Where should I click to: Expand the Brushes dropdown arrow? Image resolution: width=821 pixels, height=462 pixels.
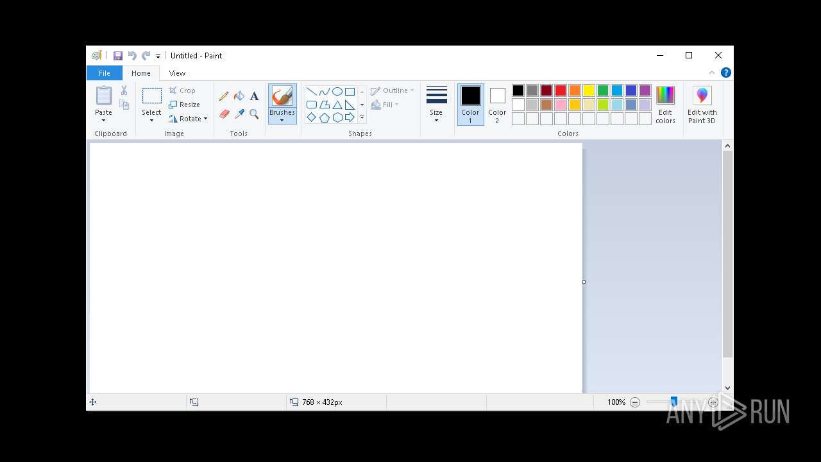[x=282, y=121]
